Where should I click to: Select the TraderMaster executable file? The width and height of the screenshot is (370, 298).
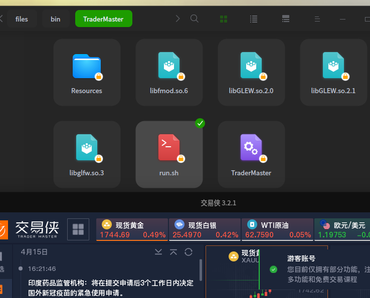pos(251,154)
